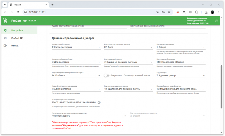Open a new browser tab
Image resolution: width=225 pixels, height=136 pixels.
pos(52,5)
